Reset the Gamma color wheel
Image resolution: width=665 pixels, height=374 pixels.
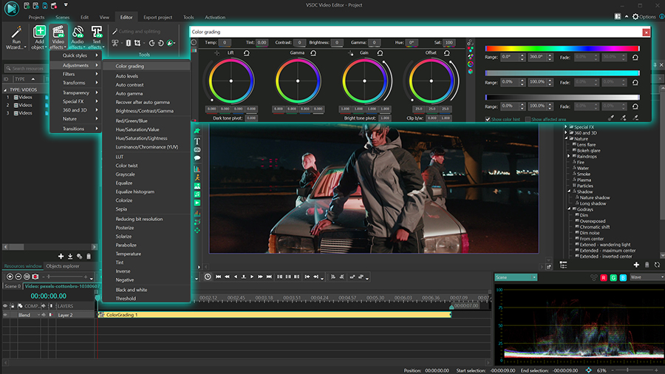tap(313, 53)
